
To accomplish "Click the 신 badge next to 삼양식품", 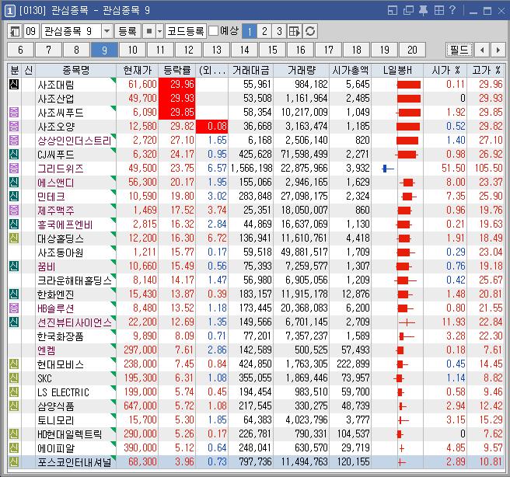I will click(14, 406).
